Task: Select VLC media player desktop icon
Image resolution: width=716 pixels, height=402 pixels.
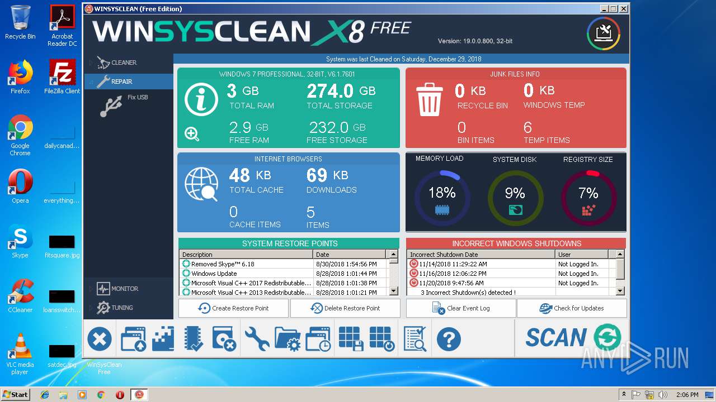Action: [x=20, y=353]
